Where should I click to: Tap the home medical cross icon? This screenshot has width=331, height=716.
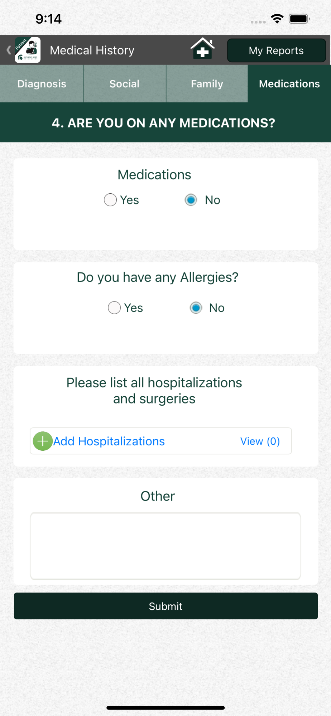click(x=202, y=48)
